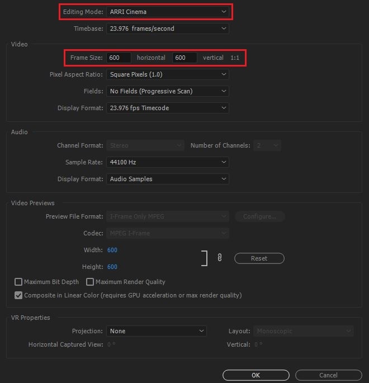
Task: Open the Editing Mode dropdown
Action: 168,11
